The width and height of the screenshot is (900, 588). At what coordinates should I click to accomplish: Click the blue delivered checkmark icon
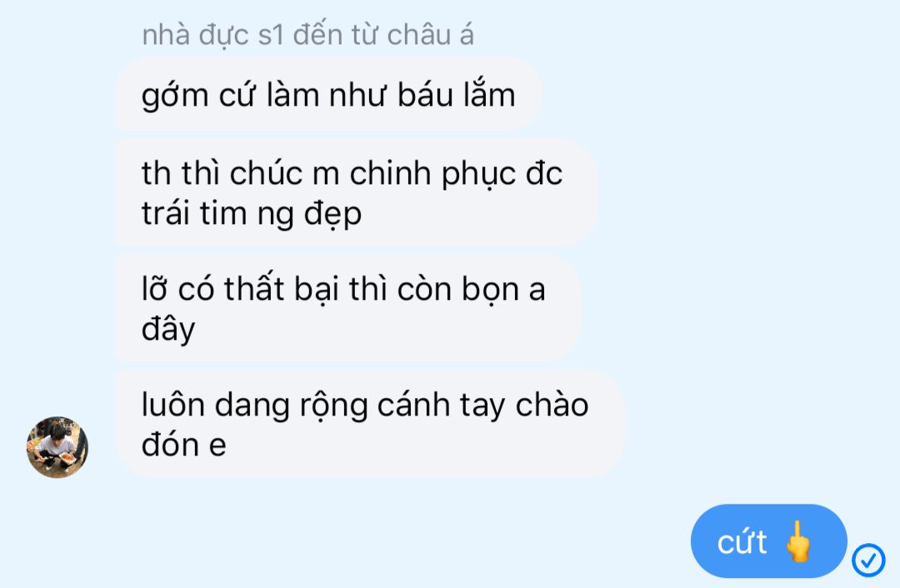coord(867,560)
